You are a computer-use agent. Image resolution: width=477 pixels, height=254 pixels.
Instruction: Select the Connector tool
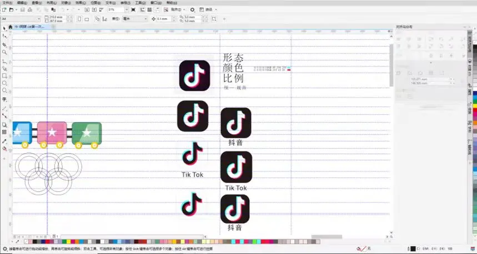[4, 116]
